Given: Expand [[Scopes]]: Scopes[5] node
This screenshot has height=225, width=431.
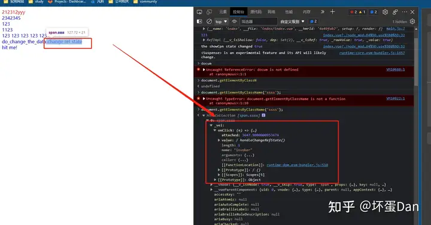Looking at the screenshot, I should [219, 175].
